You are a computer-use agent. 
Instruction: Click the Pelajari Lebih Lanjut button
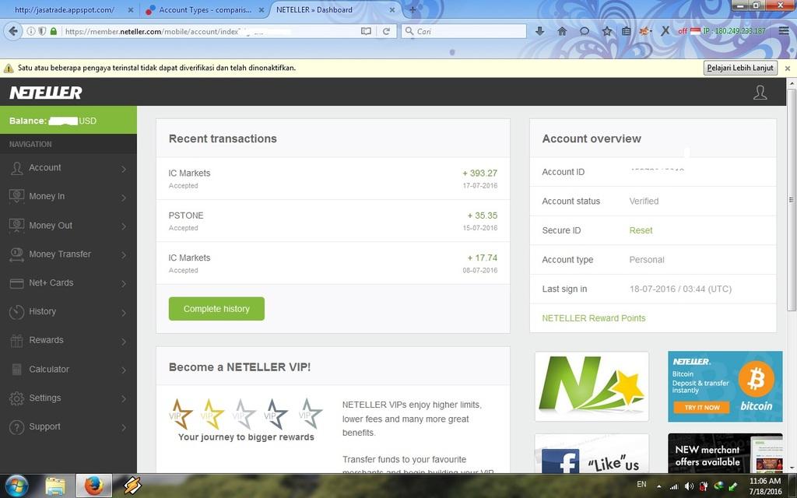pos(740,68)
